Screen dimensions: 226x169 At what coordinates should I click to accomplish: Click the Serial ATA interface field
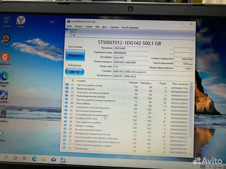tap(131, 58)
